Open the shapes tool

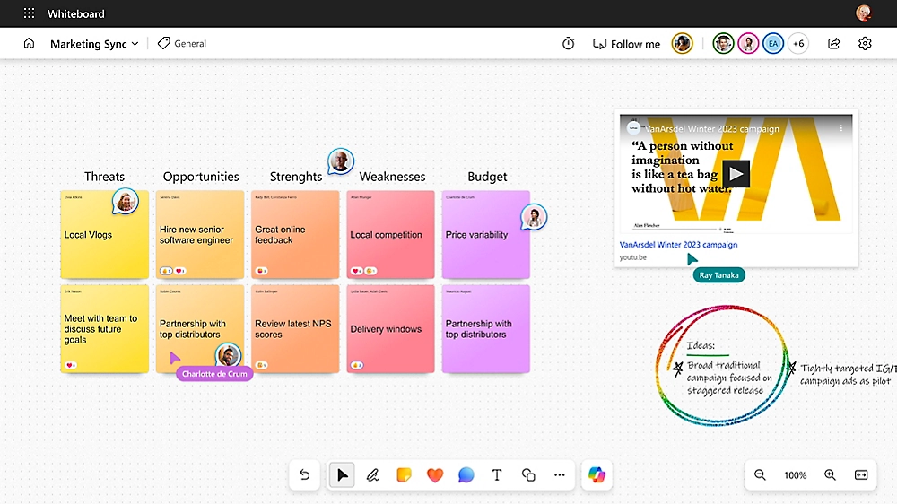528,475
